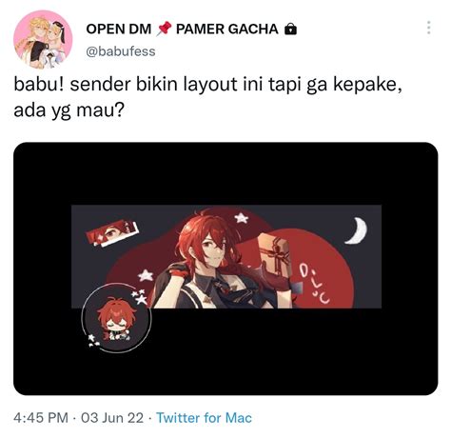Click the padlock protected-account icon
This screenshot has height=438, width=451.
pos(290,30)
